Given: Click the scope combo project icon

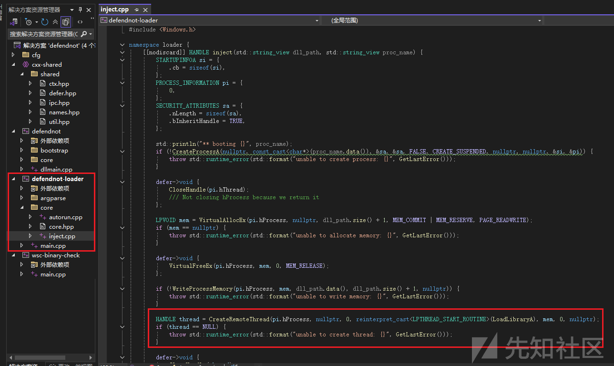Looking at the screenshot, I should [x=104, y=20].
